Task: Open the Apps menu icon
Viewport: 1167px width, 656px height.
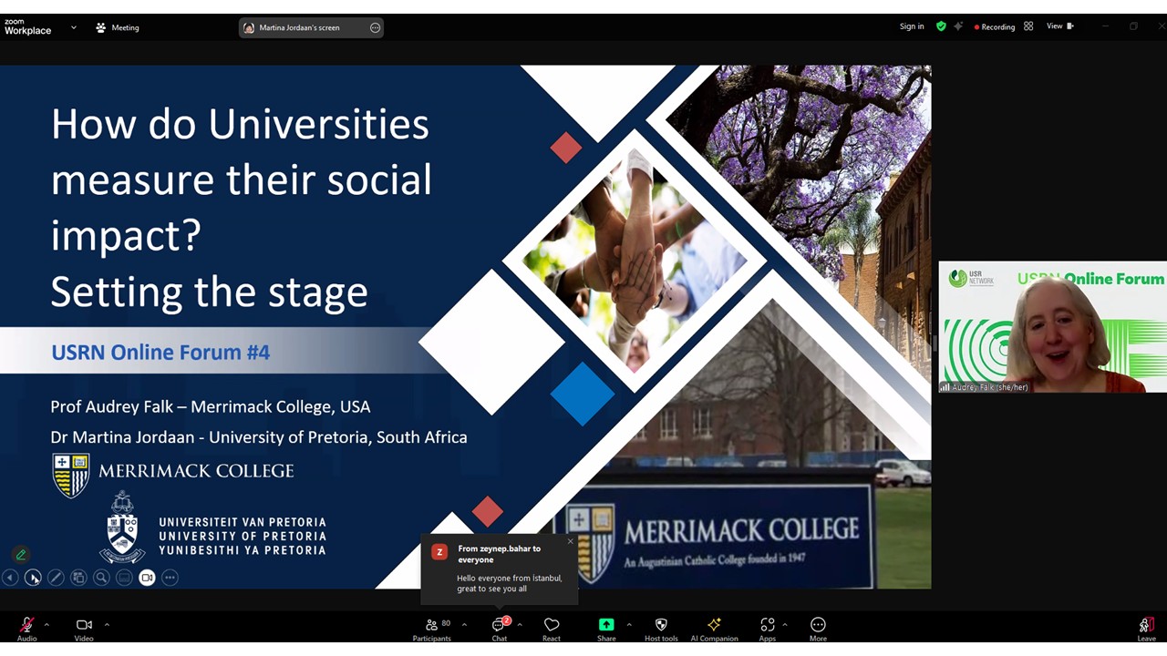Action: [767, 625]
